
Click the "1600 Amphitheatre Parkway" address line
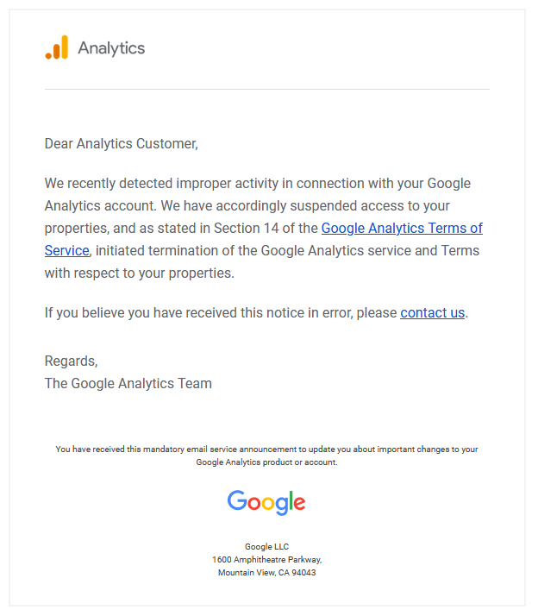(x=266, y=560)
